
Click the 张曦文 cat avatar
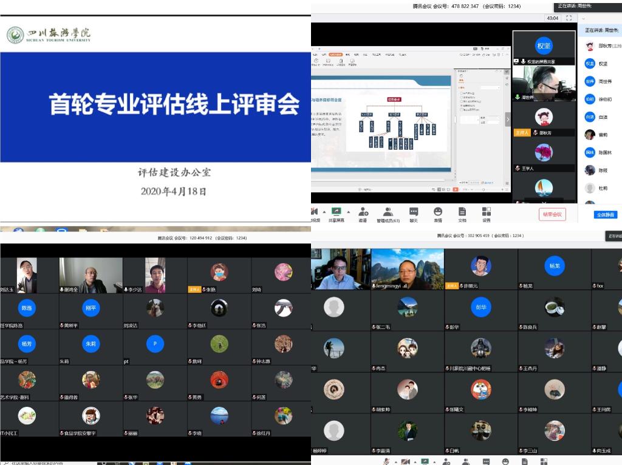pos(481,389)
